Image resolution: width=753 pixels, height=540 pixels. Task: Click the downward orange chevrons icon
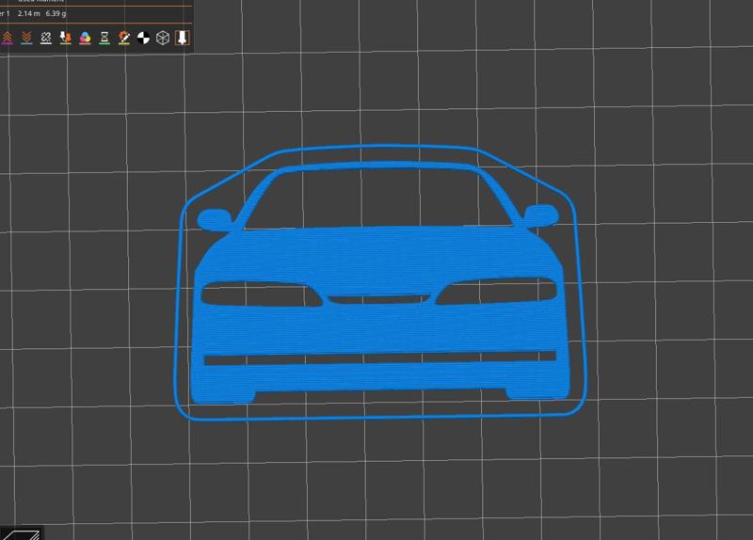(x=27, y=38)
